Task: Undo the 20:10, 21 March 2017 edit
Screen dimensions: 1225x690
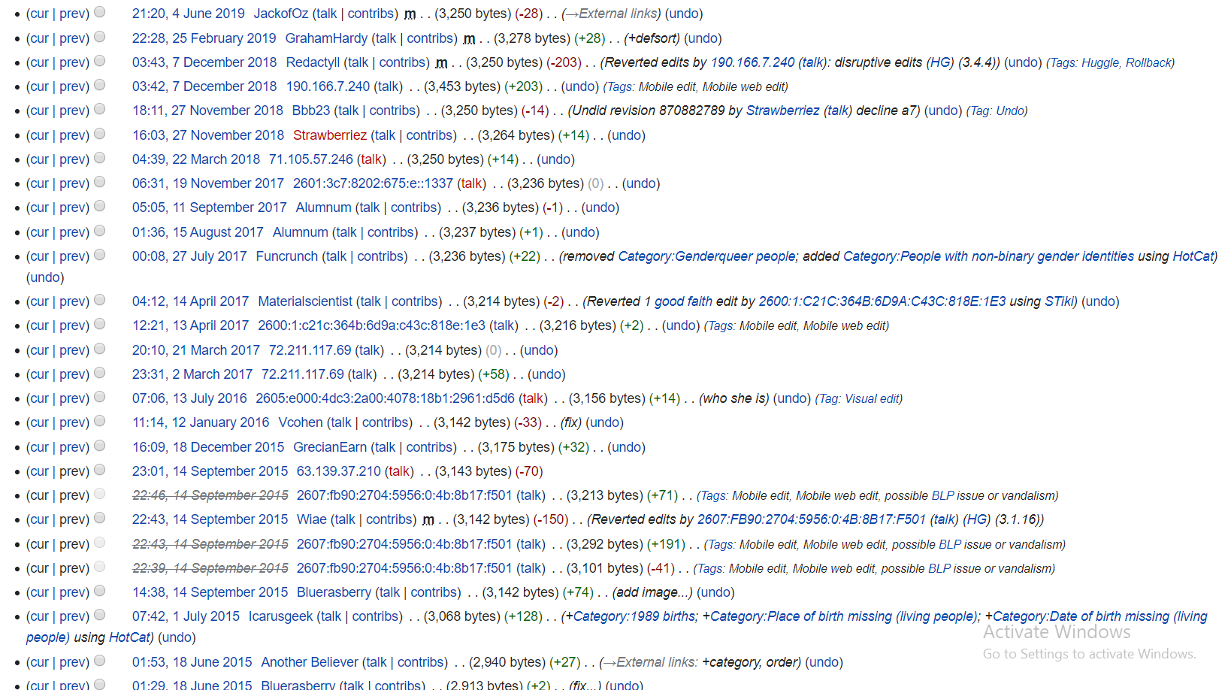Action: pos(540,350)
